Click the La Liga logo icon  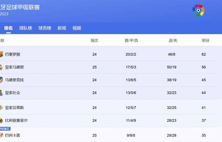pos(198,10)
